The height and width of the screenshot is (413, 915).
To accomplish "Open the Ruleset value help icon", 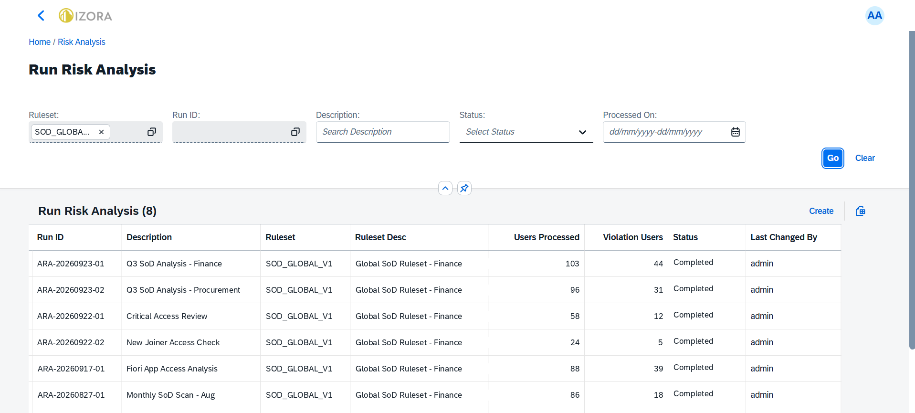I will [x=152, y=132].
